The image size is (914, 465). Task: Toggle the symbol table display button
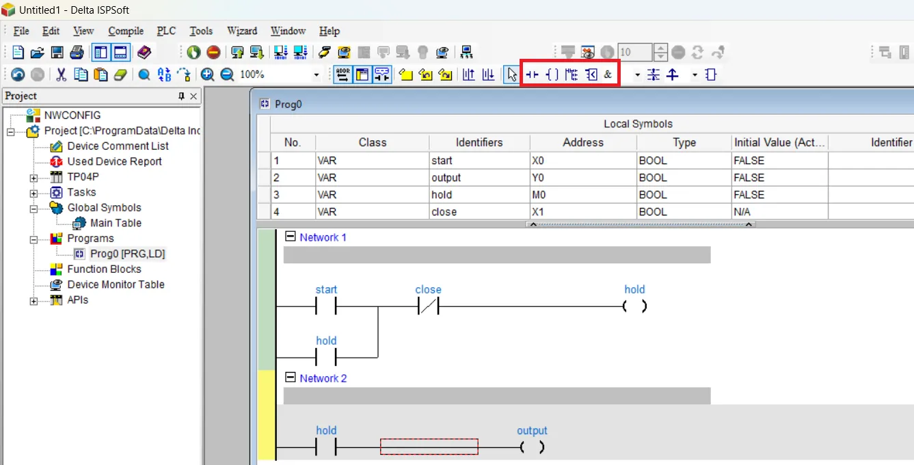click(x=362, y=75)
